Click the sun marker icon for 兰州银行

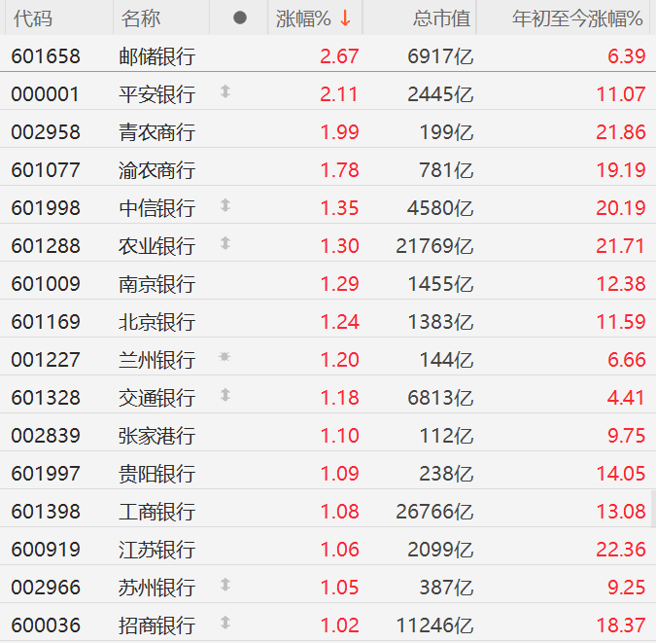[224, 356]
